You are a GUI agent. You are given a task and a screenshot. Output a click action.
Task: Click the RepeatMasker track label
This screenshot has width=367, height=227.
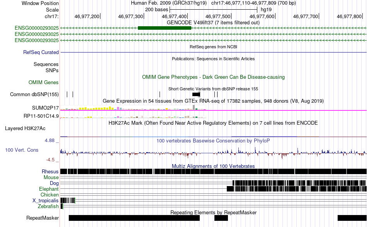(x=42, y=218)
